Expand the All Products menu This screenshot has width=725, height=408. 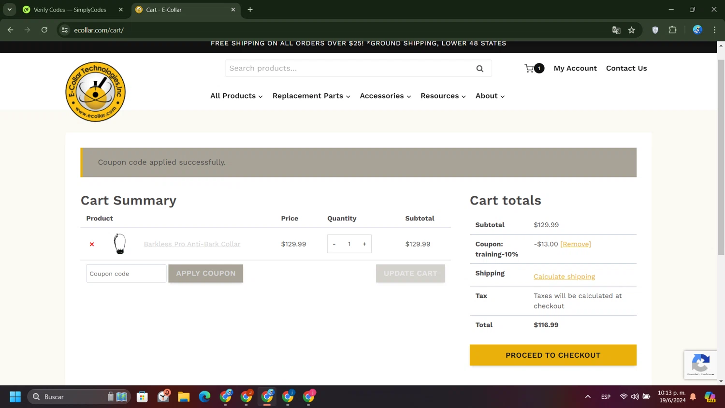coord(236,96)
